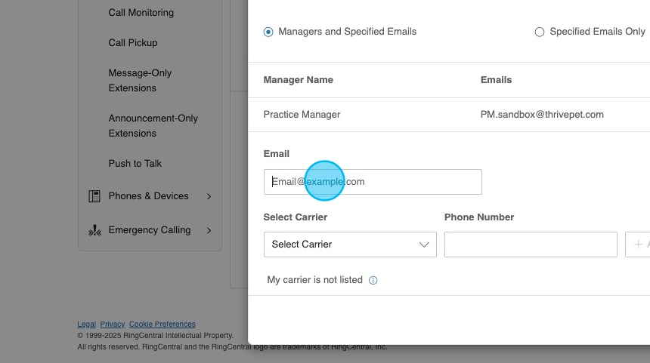The height and width of the screenshot is (363, 650).
Task: Focus the Phone Number text field
Action: coord(531,245)
